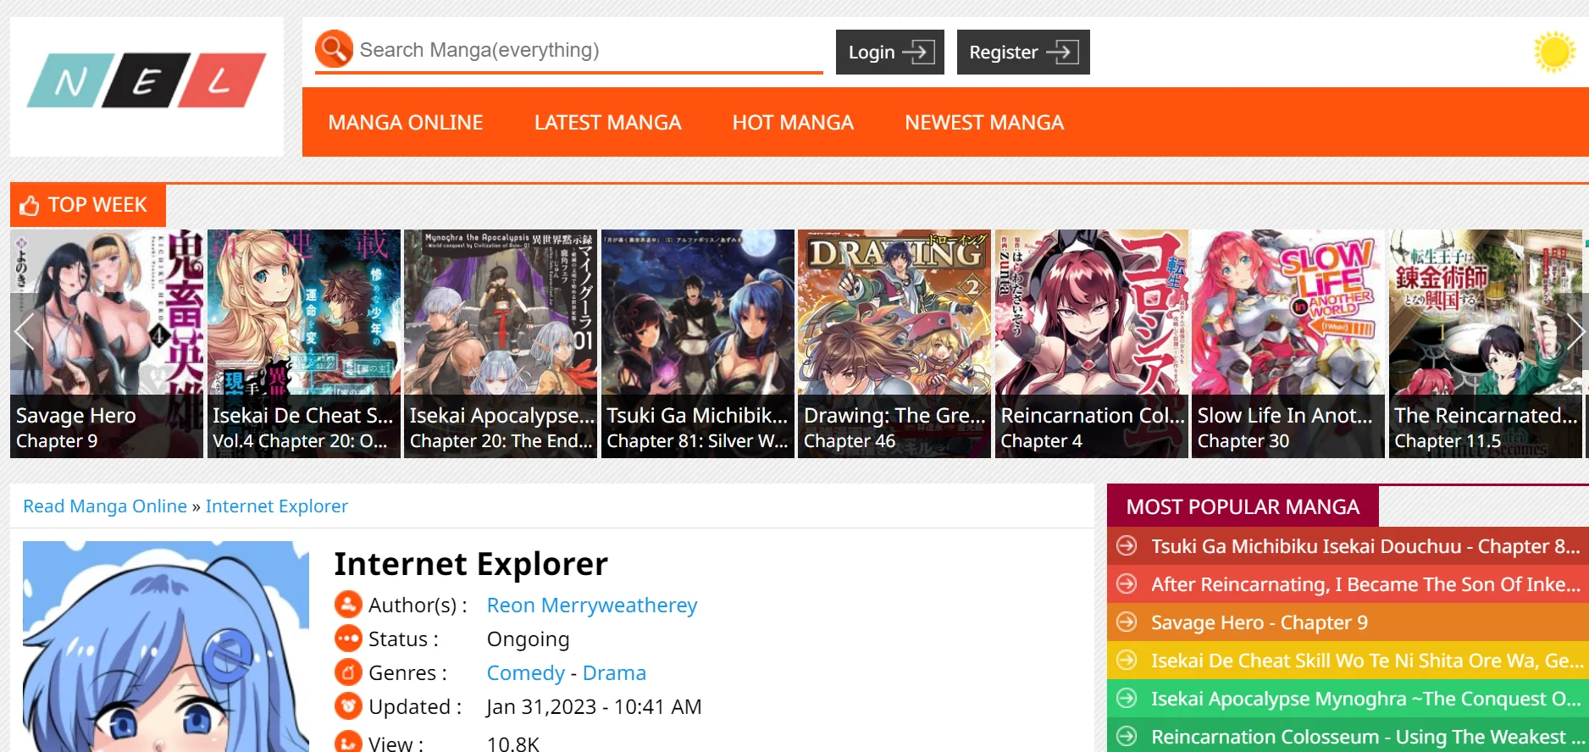Open the Register button
Image resolution: width=1589 pixels, height=752 pixels.
[x=1023, y=52]
